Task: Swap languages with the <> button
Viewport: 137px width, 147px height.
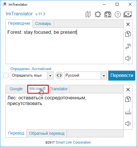Action: [x=59, y=75]
